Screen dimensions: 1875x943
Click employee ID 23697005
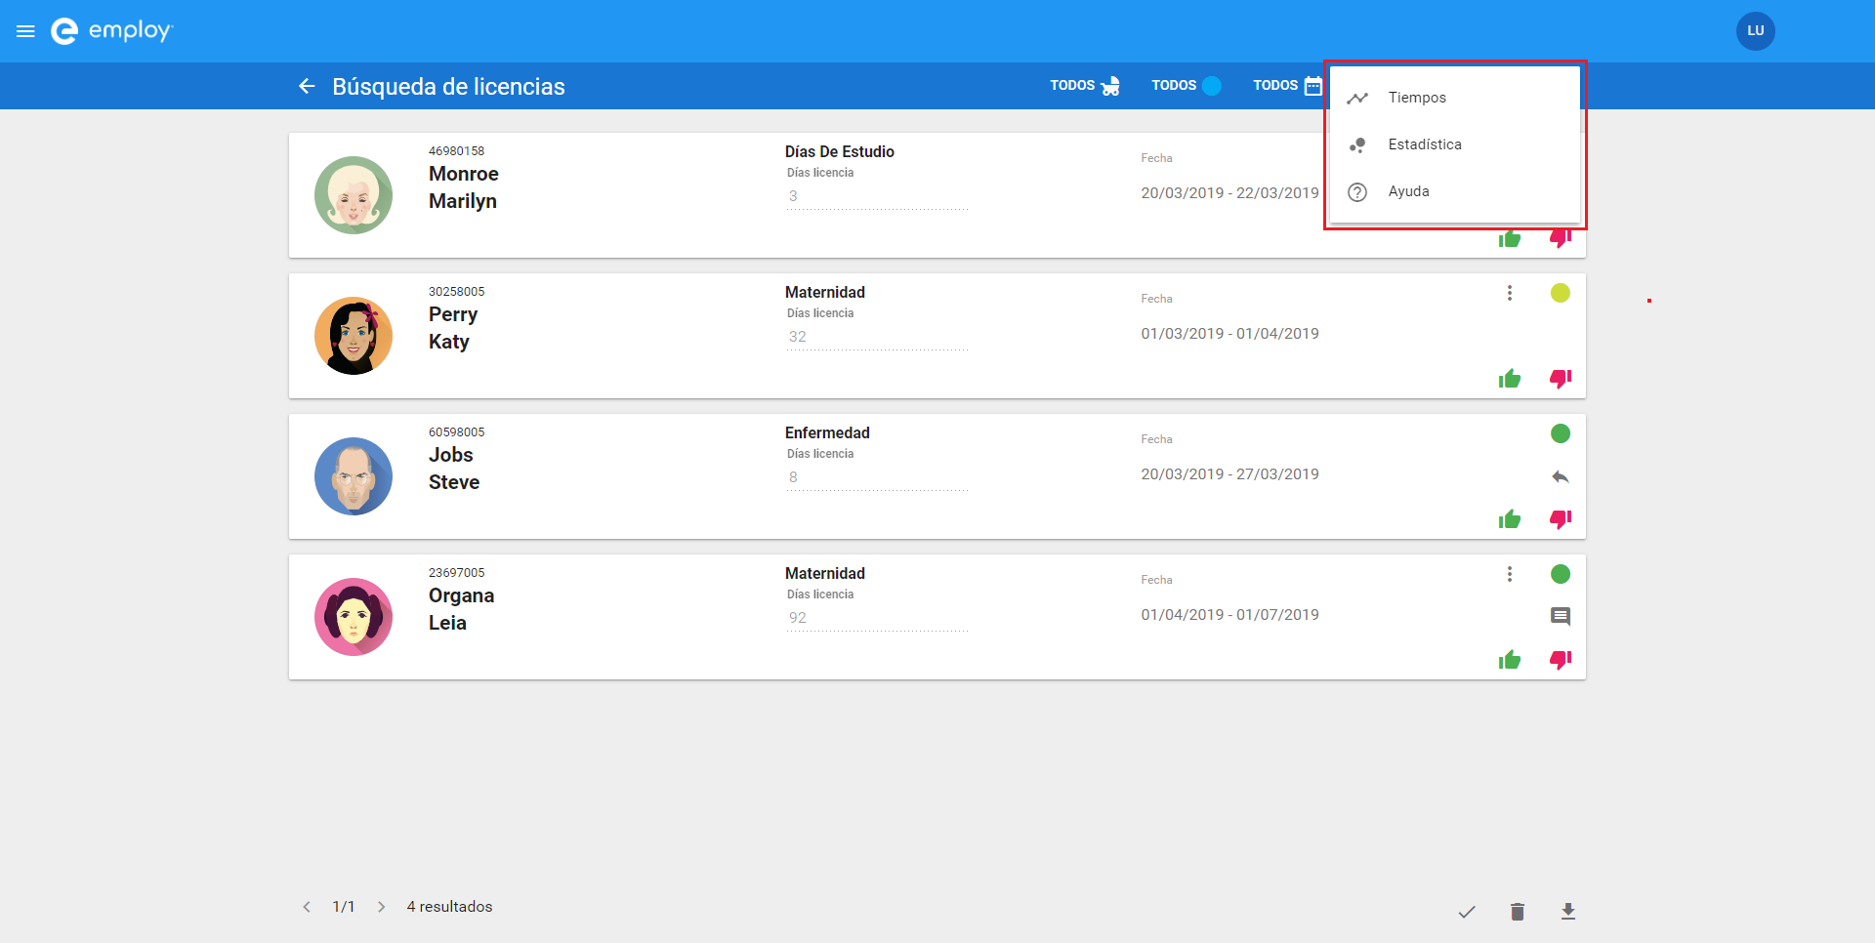click(x=456, y=573)
